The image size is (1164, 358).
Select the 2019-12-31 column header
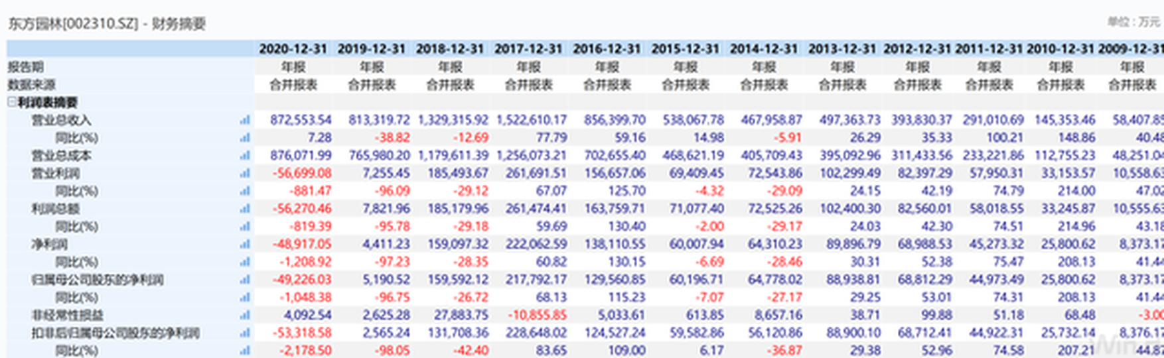[x=371, y=49]
